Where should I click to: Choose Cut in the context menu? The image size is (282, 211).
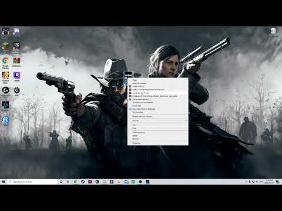[x=158, y=125]
